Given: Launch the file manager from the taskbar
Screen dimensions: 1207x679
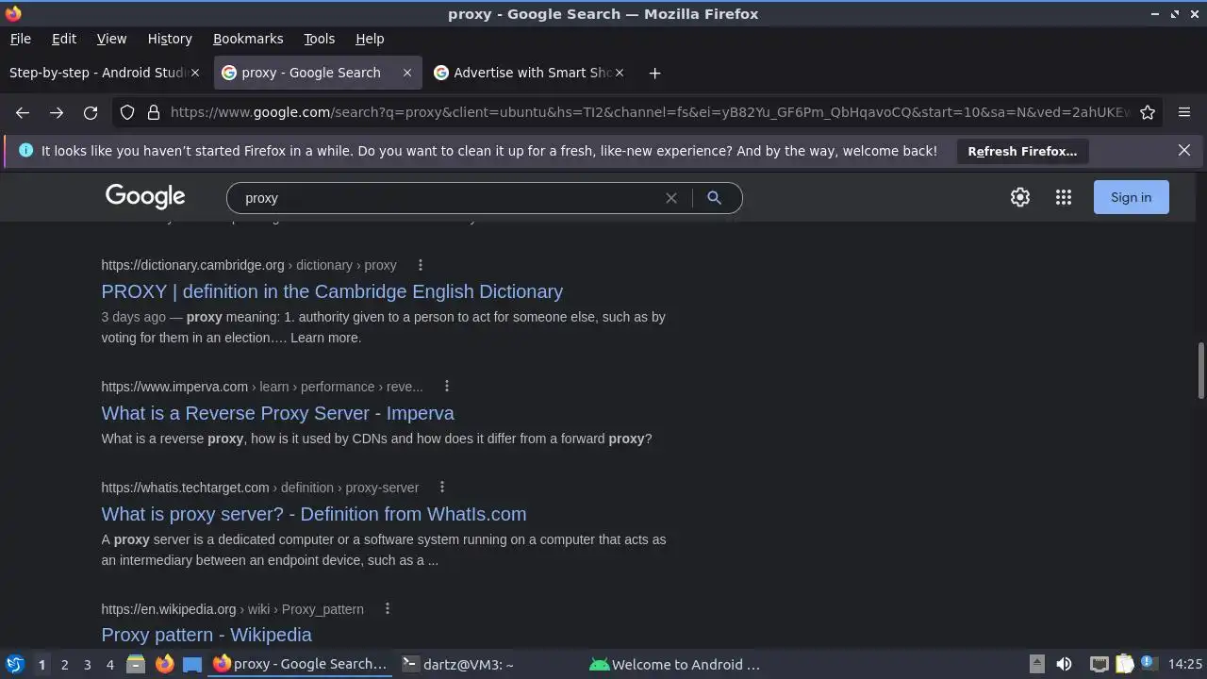Looking at the screenshot, I should [136, 665].
